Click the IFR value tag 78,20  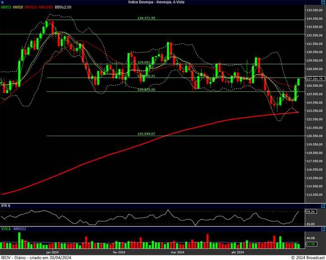311,211
